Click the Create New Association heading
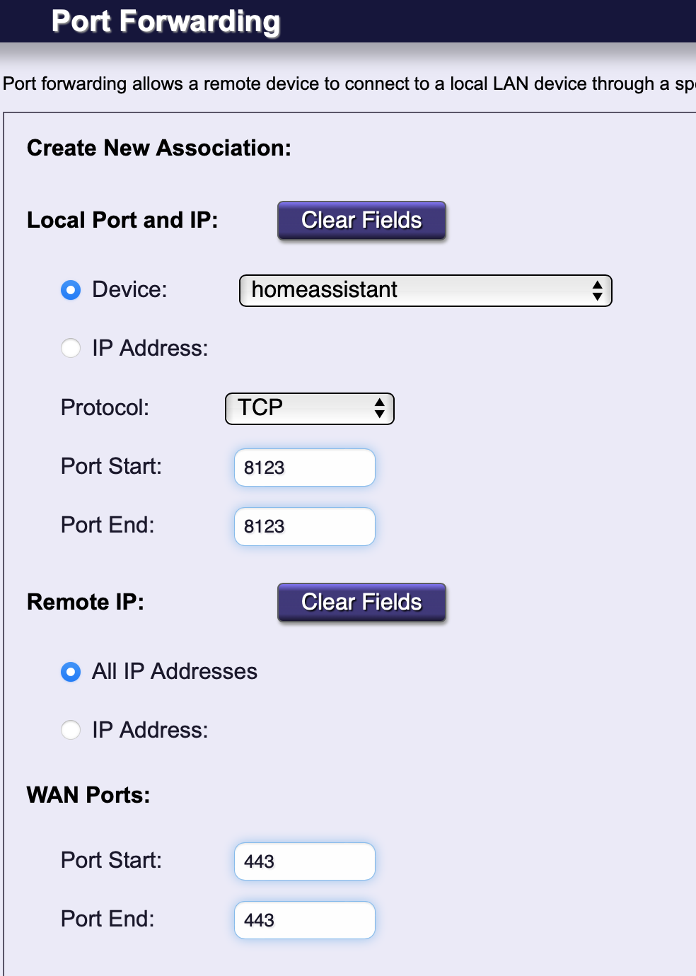The image size is (696, 976). coord(159,148)
